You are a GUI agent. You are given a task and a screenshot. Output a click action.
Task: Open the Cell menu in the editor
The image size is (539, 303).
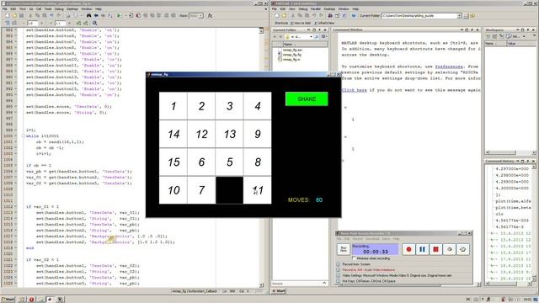(x=39, y=9)
